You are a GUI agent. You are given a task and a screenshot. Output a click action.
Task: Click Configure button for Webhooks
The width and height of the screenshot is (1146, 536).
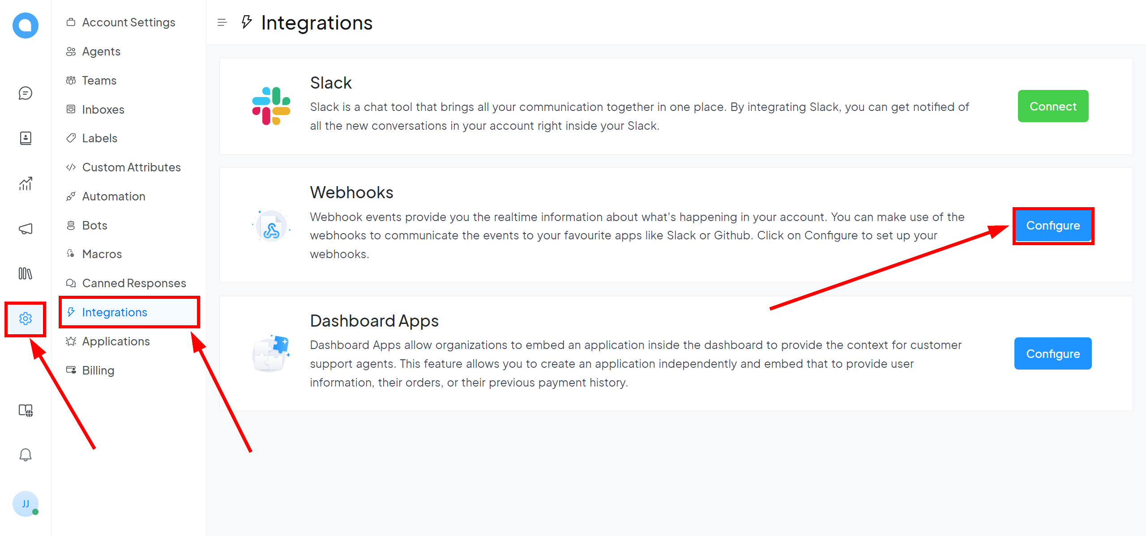[x=1052, y=225]
